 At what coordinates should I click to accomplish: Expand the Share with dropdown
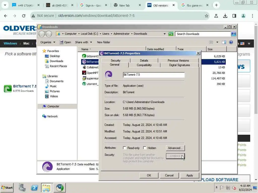click(83, 42)
